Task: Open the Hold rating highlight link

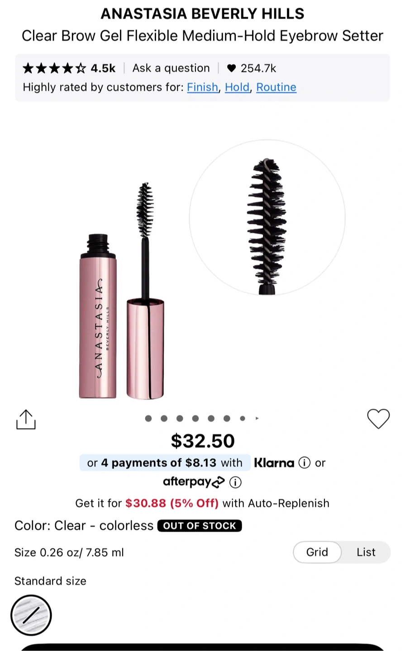Action: 237,87
